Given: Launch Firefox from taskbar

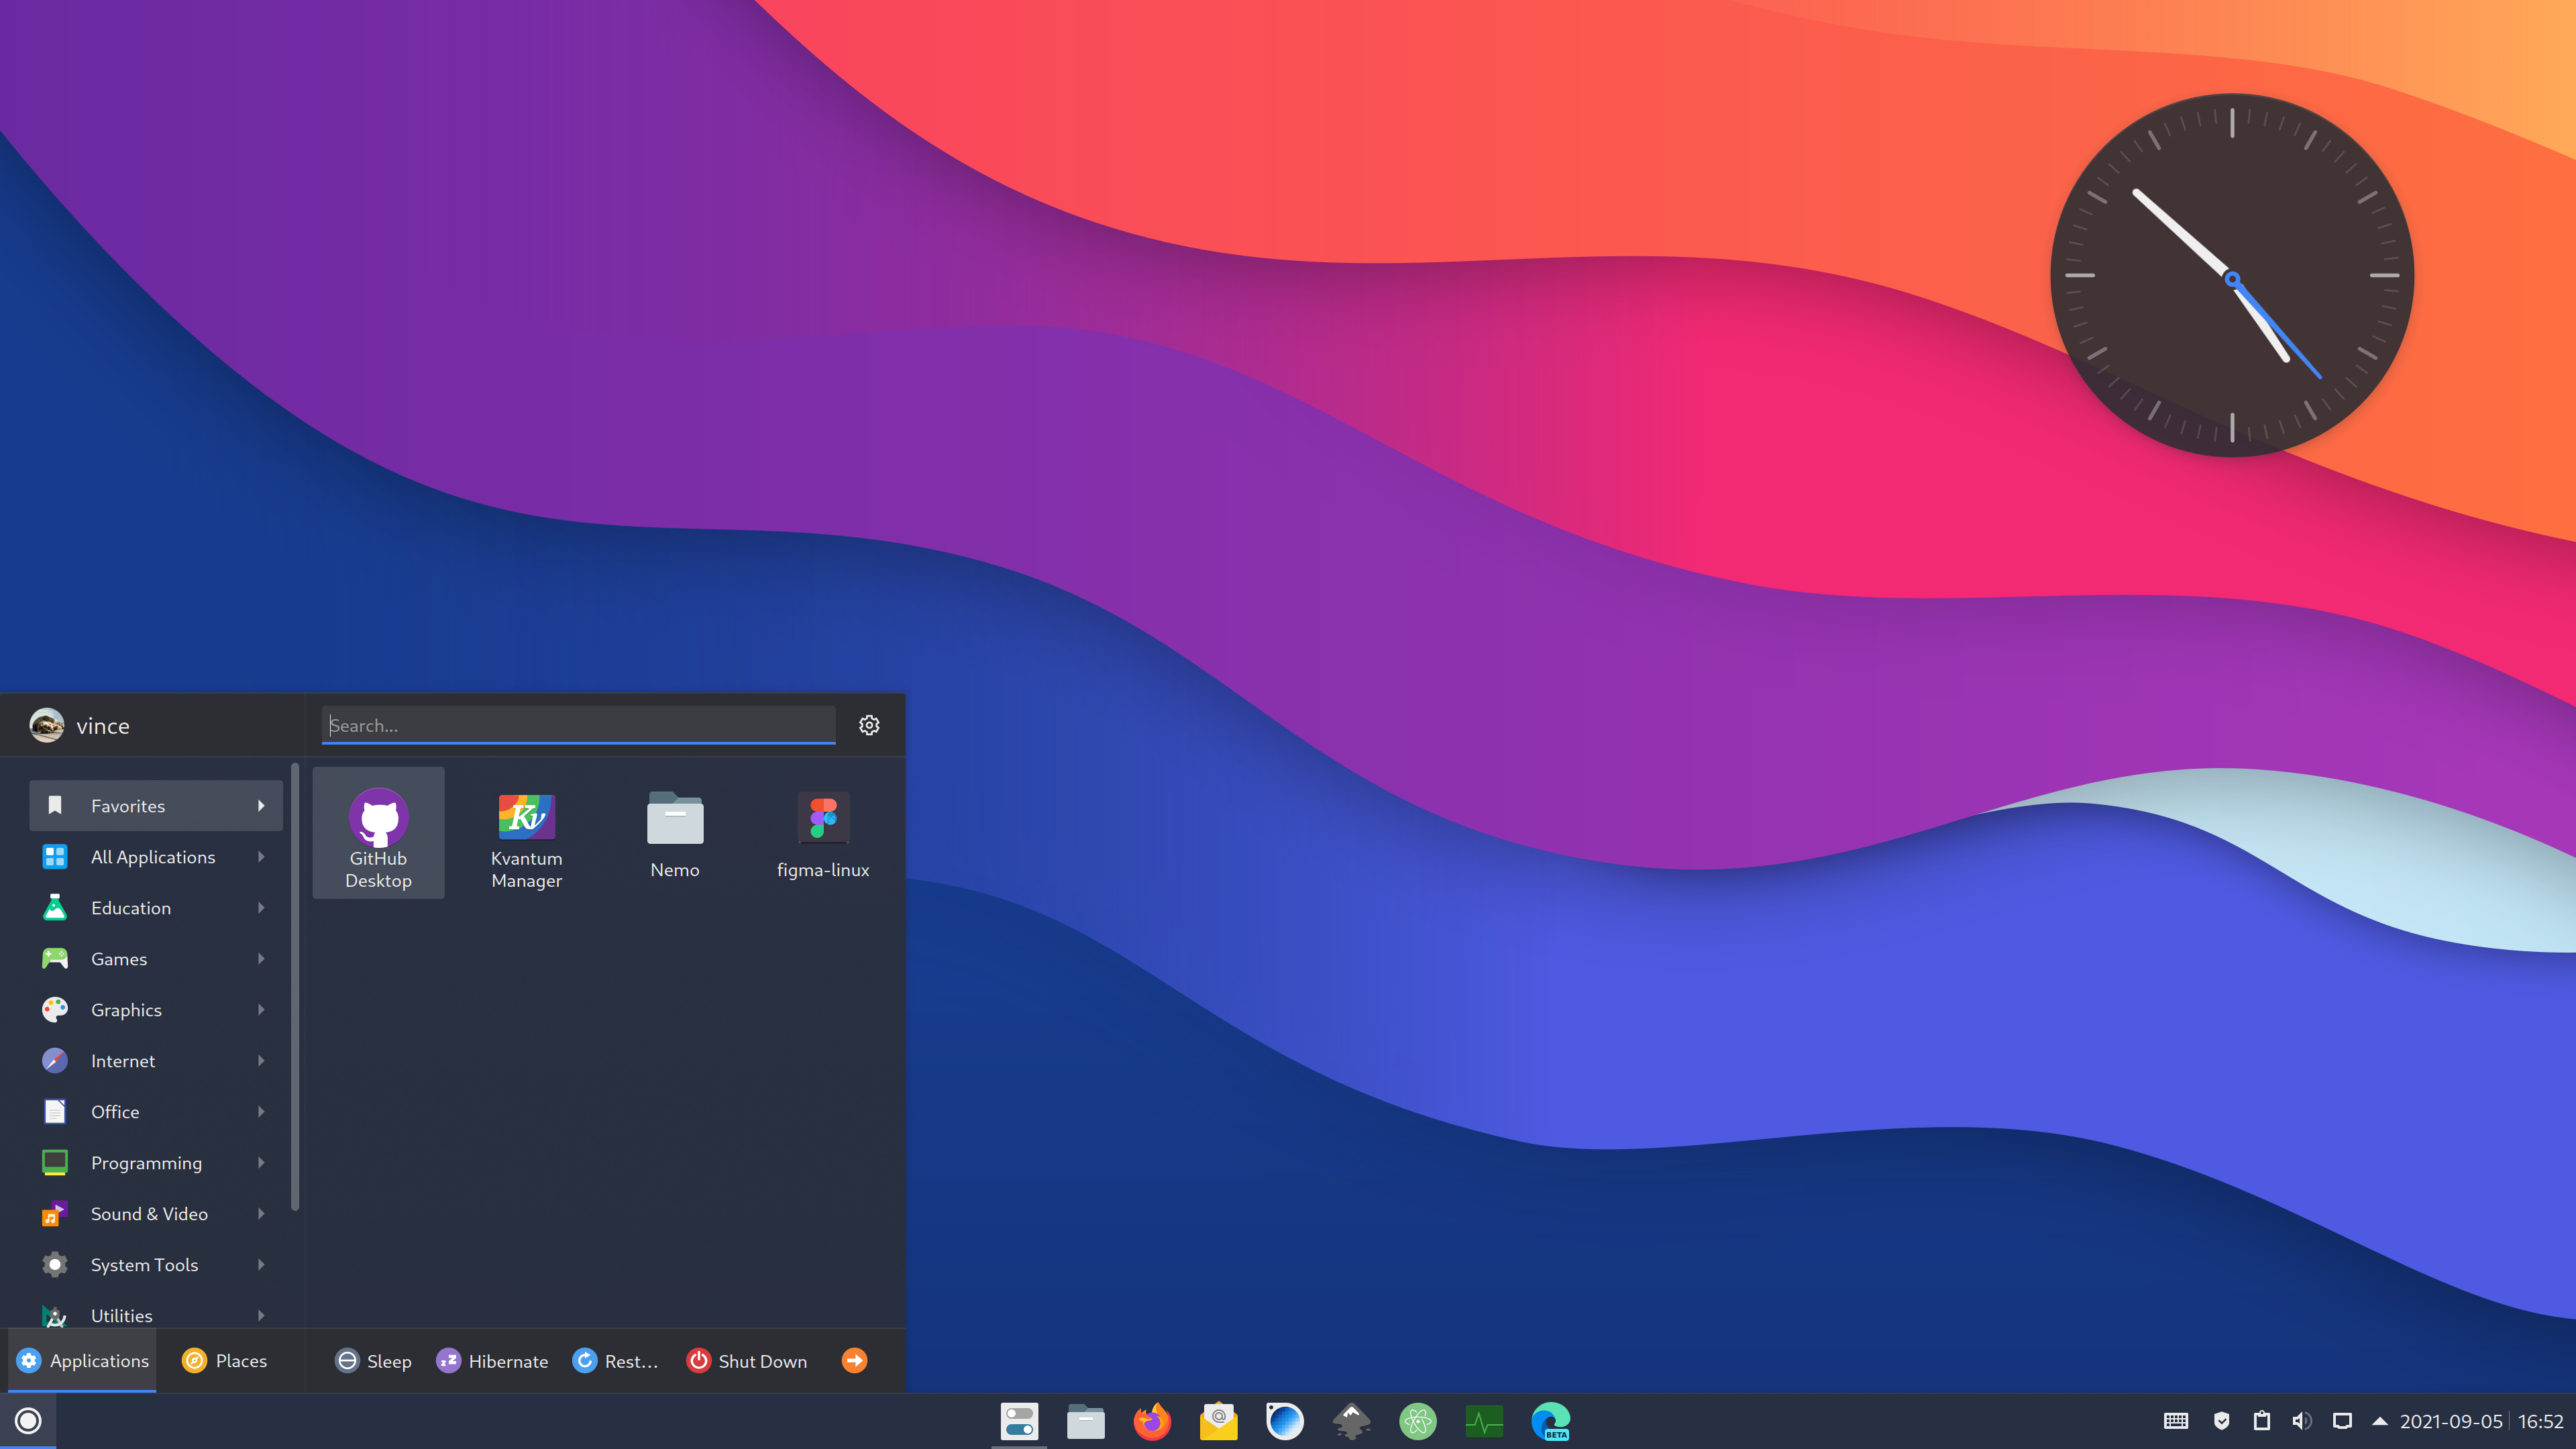Looking at the screenshot, I should (1152, 1421).
